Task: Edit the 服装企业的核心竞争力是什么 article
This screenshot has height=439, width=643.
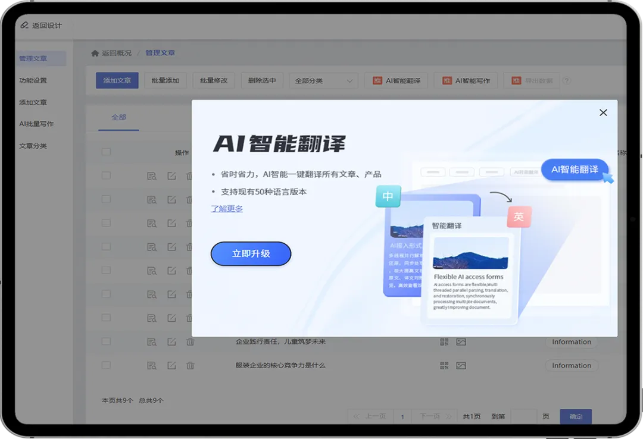Action: click(x=171, y=365)
